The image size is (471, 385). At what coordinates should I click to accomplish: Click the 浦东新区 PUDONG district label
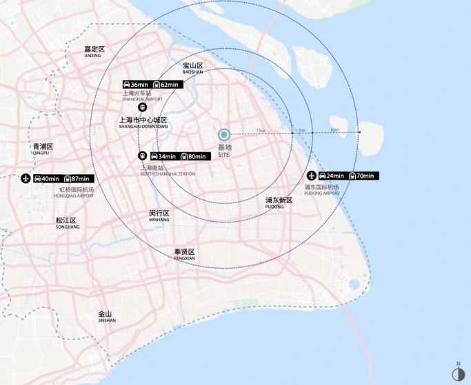tap(279, 203)
